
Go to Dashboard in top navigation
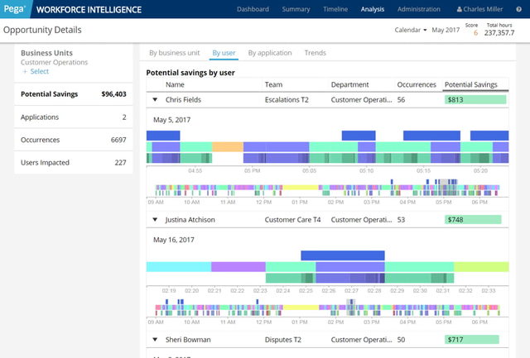coord(253,9)
